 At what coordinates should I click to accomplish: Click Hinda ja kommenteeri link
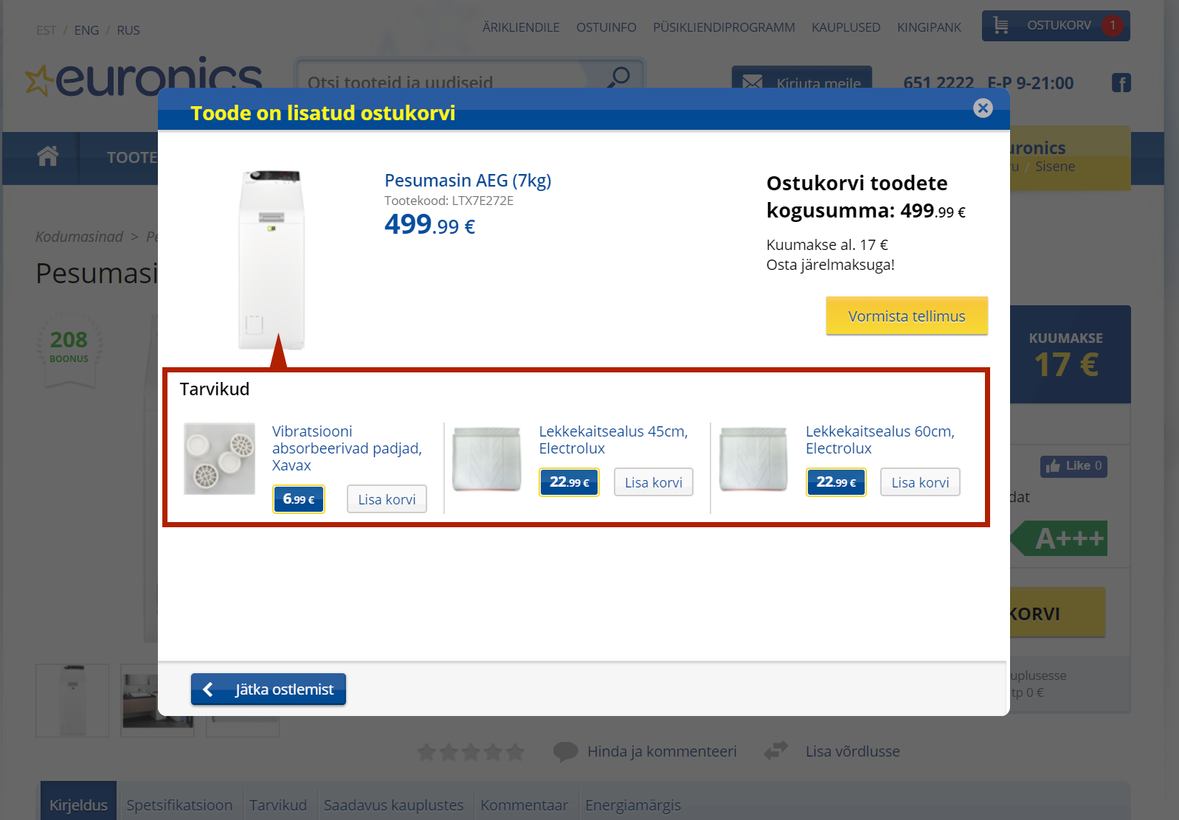[662, 751]
